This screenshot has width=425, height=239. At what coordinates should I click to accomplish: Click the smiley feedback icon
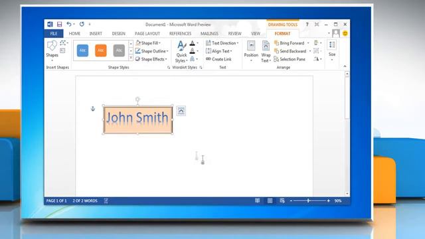coord(345,33)
